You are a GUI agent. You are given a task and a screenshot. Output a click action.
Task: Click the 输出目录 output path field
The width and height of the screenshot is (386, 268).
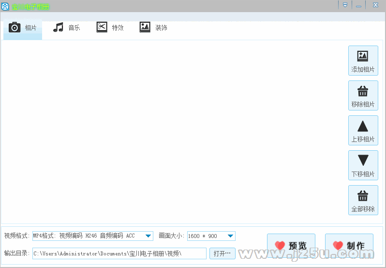(x=119, y=253)
